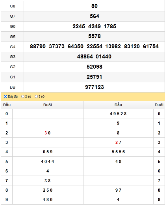The width and height of the screenshot is (165, 205).
Task: Click head value '9' for tail 1
Action: click(118, 123)
